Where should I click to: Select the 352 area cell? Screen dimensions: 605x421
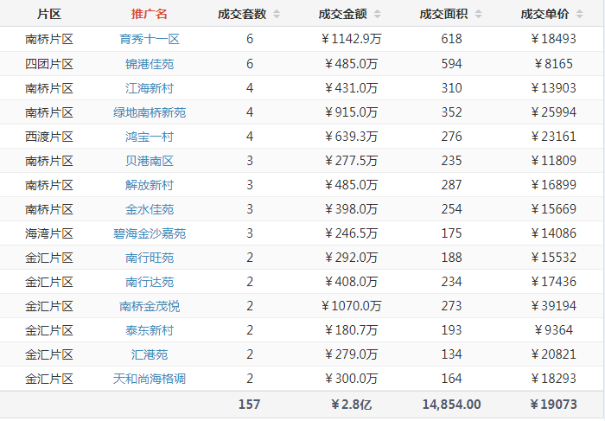pyautogui.click(x=451, y=112)
